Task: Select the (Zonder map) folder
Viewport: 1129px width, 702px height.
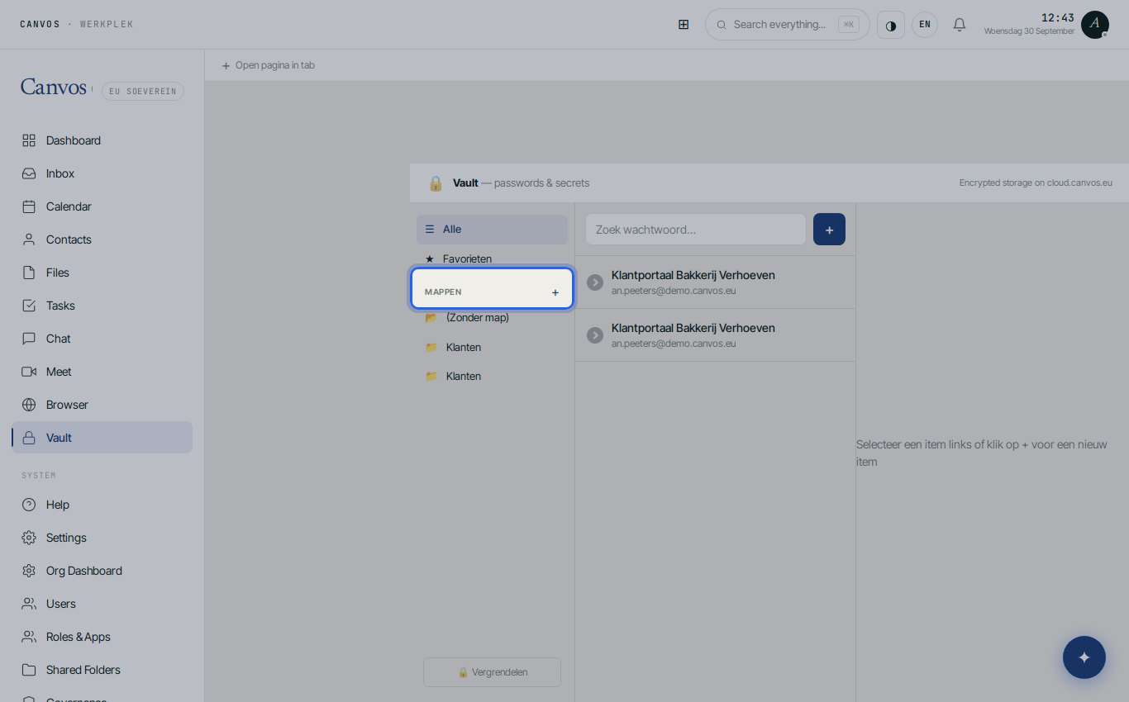Action: (x=492, y=318)
